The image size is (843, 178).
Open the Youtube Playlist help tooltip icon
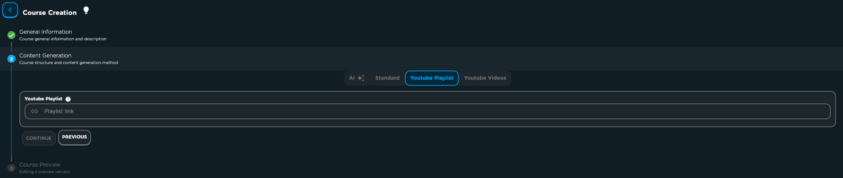[x=68, y=99]
